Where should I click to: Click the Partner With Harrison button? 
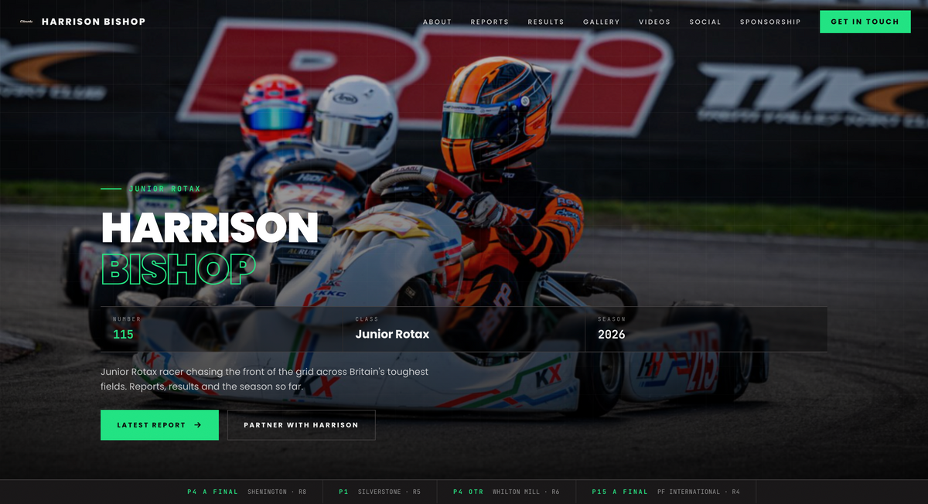pyautogui.click(x=301, y=425)
